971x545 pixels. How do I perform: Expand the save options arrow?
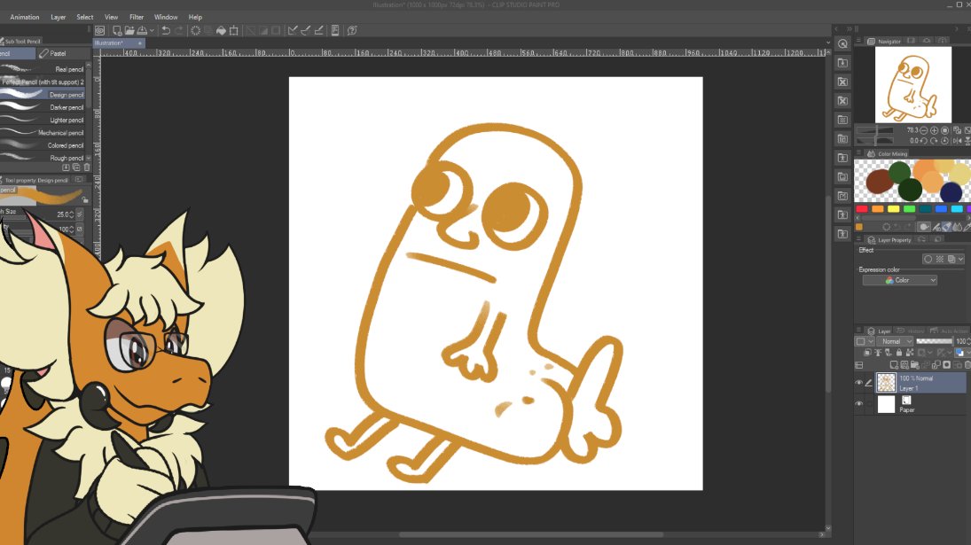coord(152,30)
